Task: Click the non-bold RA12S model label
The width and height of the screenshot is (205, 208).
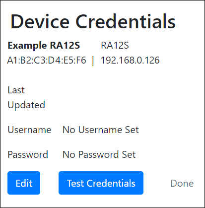Action: [115, 45]
